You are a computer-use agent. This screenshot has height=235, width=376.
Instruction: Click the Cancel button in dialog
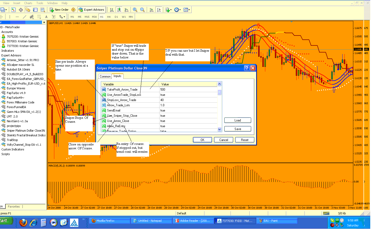tap(224, 140)
